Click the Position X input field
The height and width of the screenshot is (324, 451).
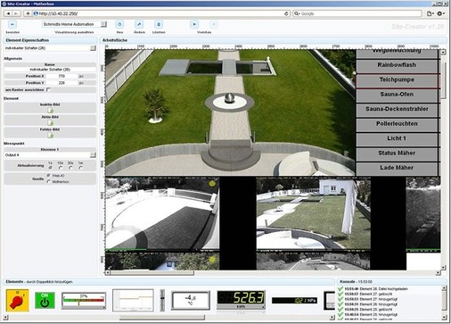[61, 76]
